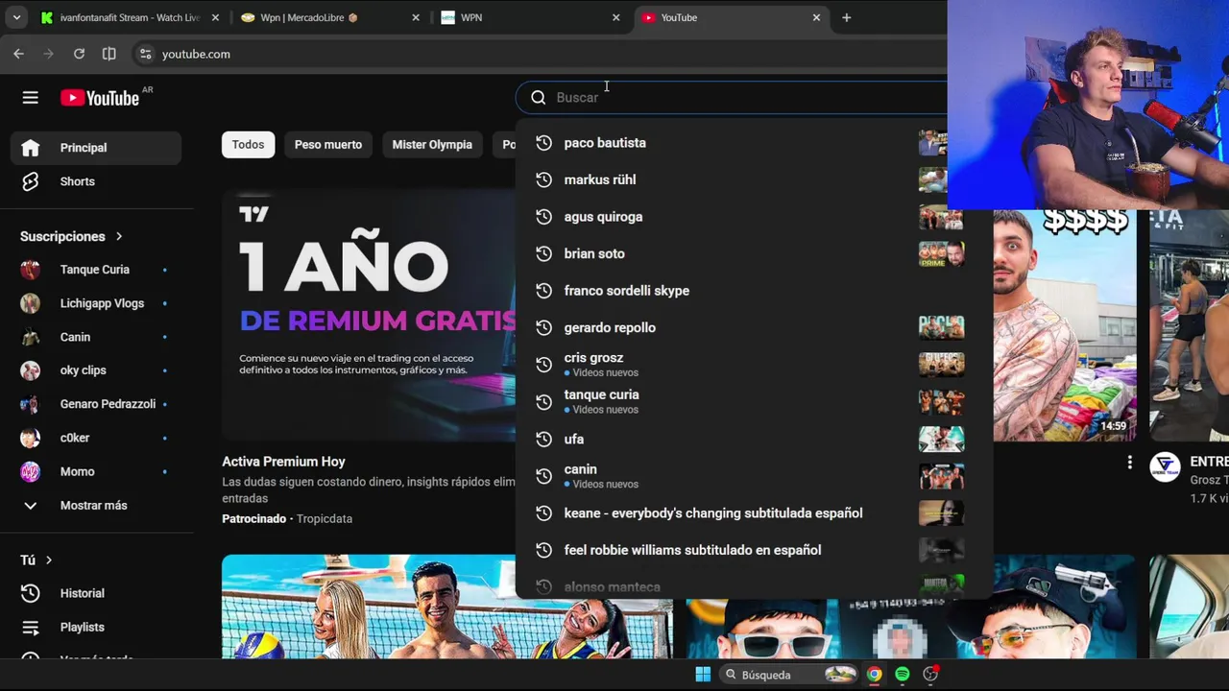
Task: Open the beach volleyball thumbnail video
Action: pyautogui.click(x=446, y=607)
